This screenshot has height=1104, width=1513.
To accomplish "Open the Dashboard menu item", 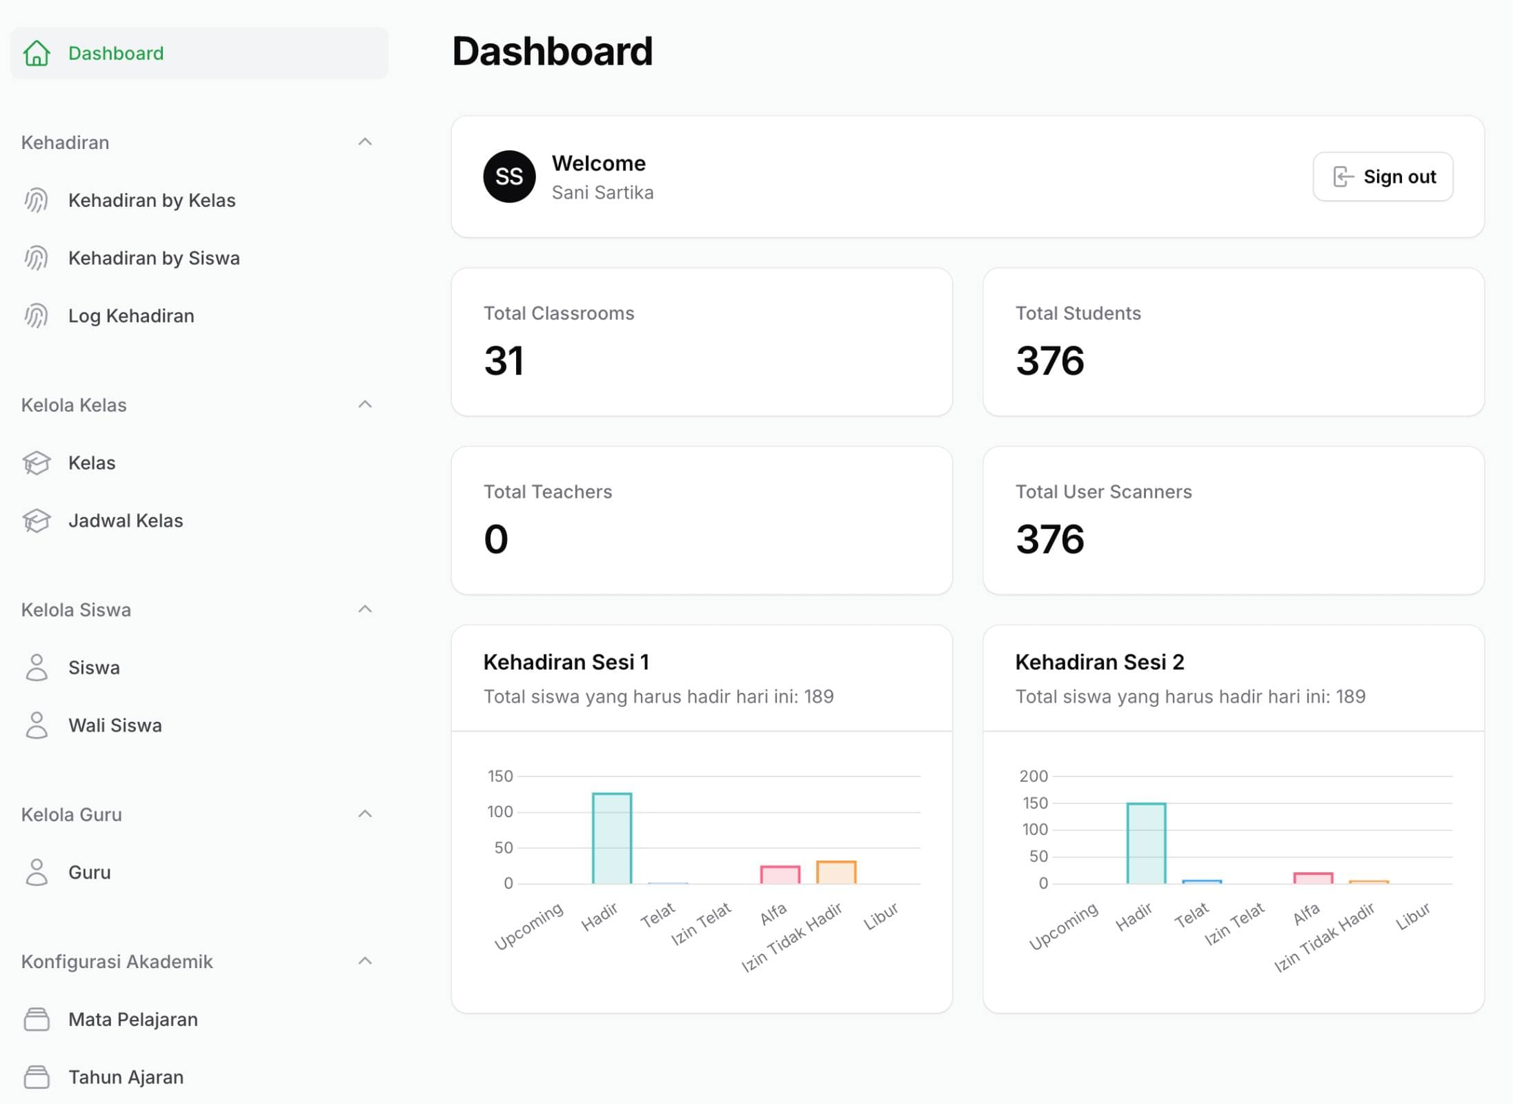I will coord(117,53).
